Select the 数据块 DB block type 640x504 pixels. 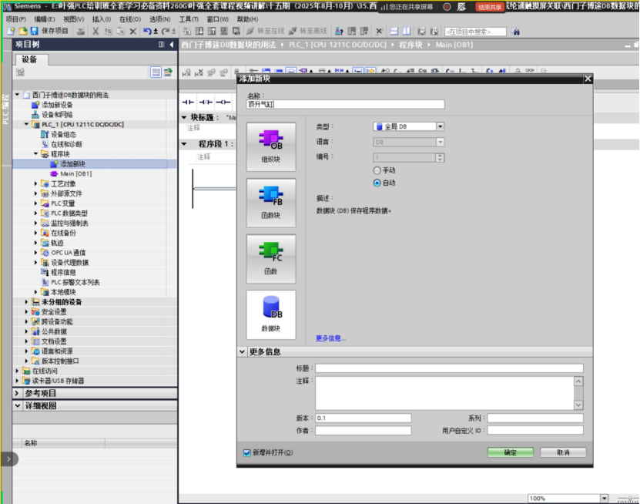pos(271,315)
